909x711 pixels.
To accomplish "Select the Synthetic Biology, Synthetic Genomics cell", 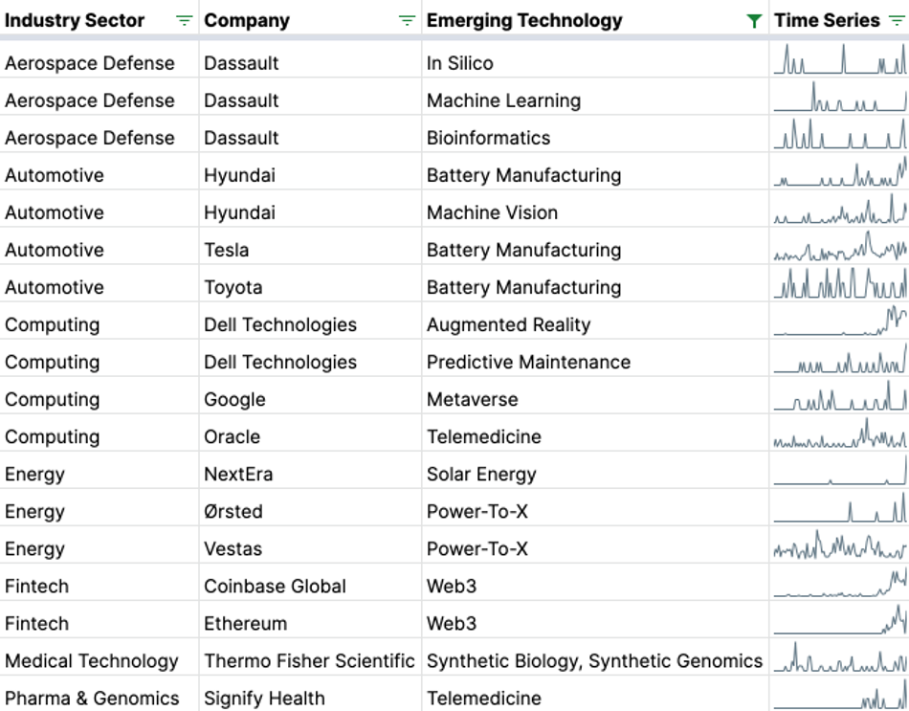I will tap(595, 660).
